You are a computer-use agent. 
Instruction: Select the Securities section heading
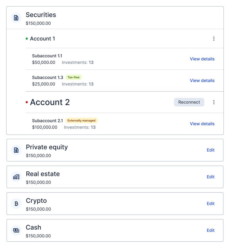41,15
